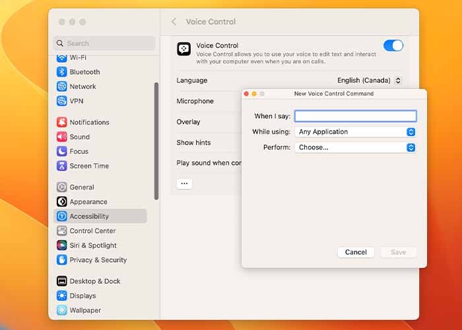
Task: Click the Microphone settings row label
Action: point(195,101)
